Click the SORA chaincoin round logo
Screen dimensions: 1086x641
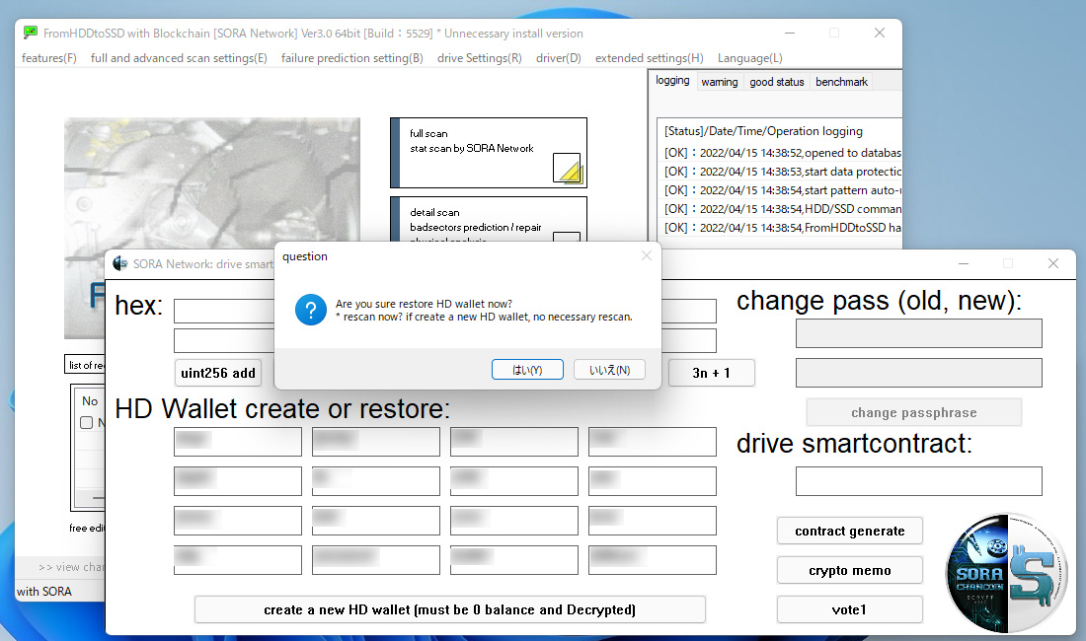click(1007, 573)
